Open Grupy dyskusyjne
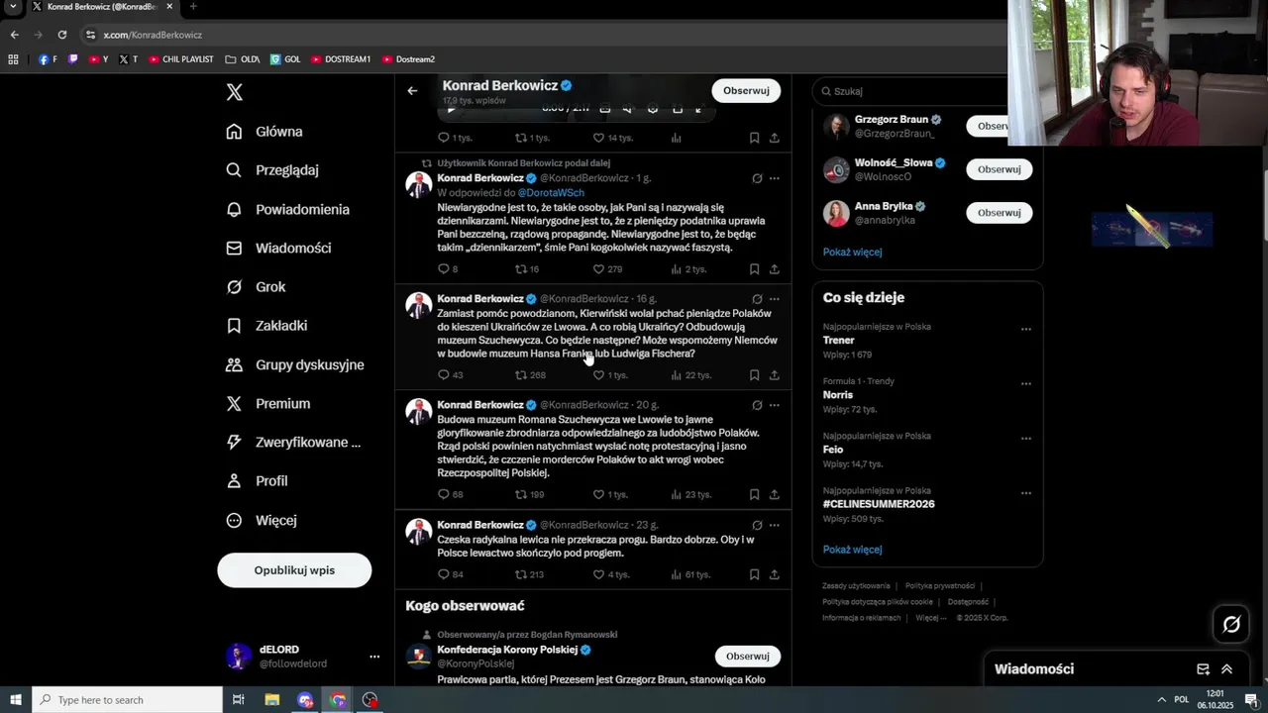The image size is (1268, 713). click(x=295, y=364)
